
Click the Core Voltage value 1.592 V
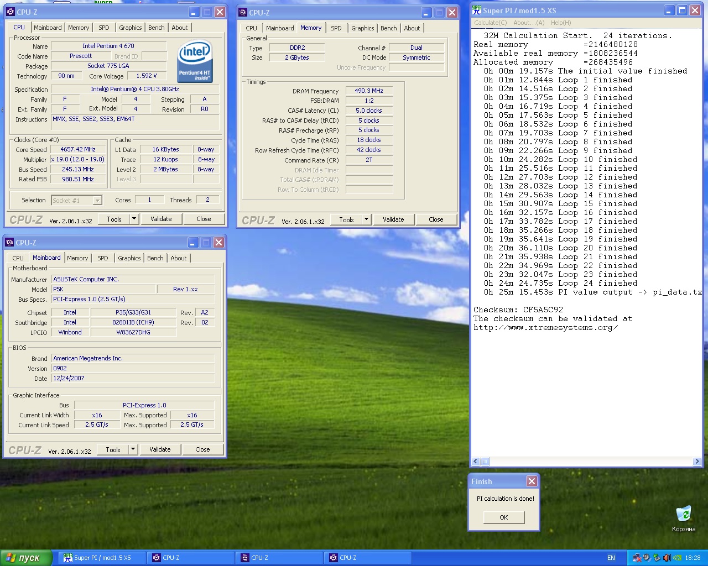pos(147,76)
